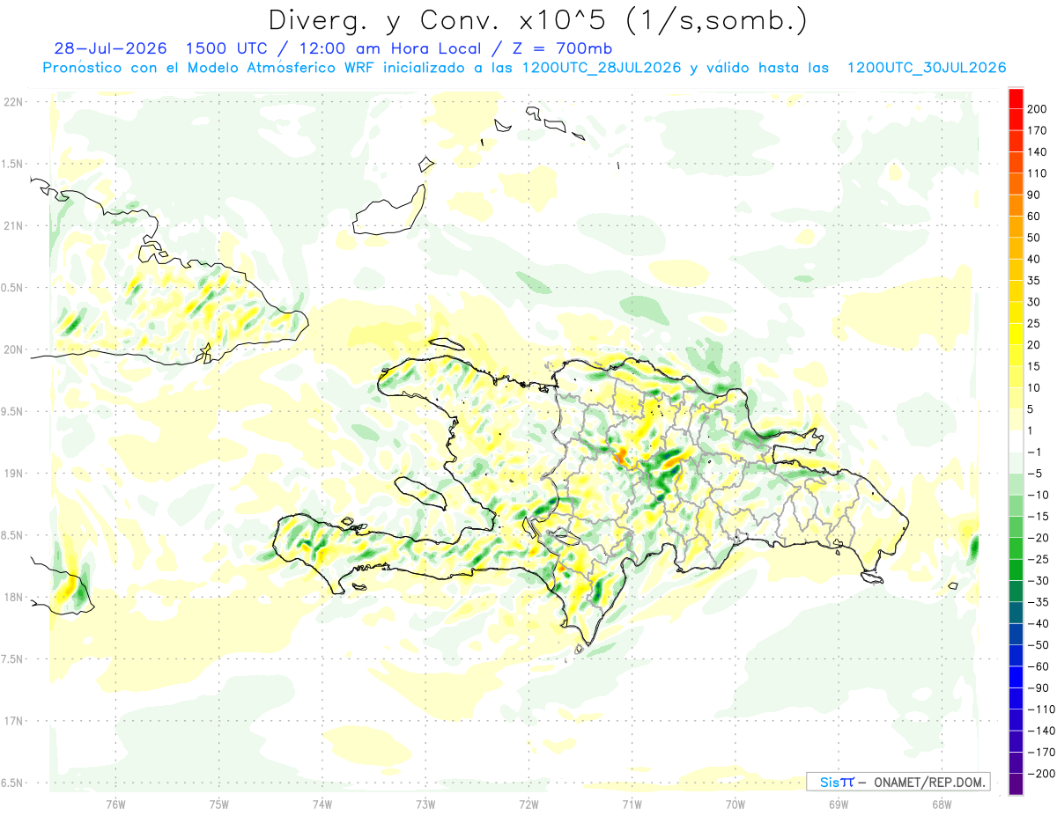
Task: Click the '17N' latitude label
Action: [13, 721]
